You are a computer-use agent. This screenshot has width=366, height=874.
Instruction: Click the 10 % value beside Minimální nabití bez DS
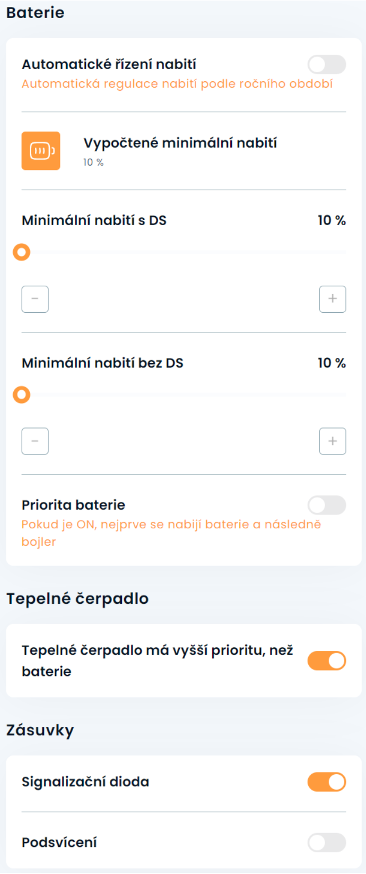pos(332,363)
